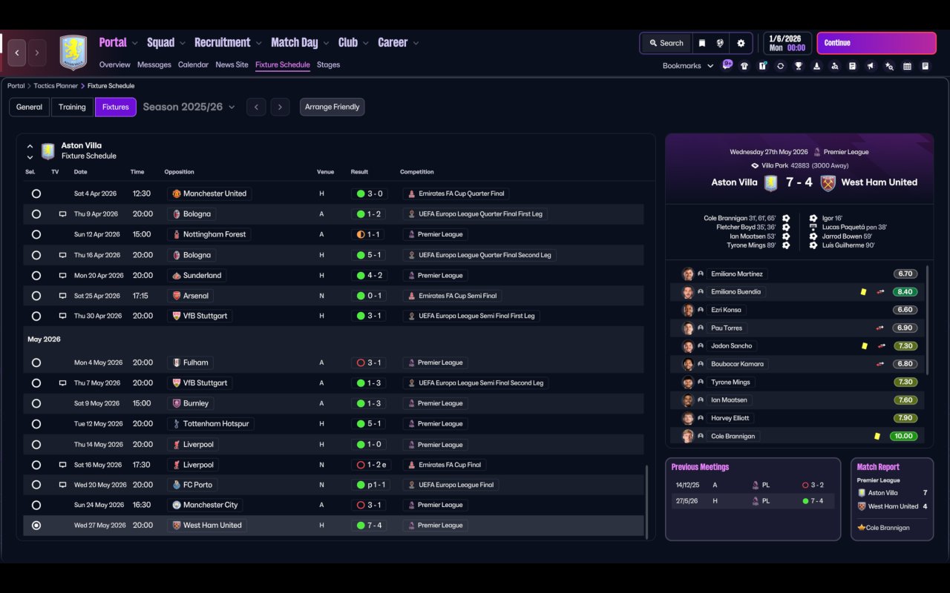This screenshot has height=593, width=950.
Task: Click the circular arrows bookmark icon
Action: [x=780, y=66]
